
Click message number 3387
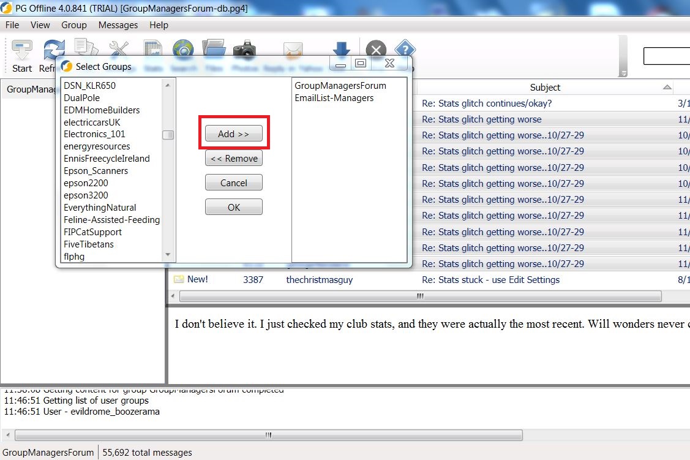tap(253, 279)
